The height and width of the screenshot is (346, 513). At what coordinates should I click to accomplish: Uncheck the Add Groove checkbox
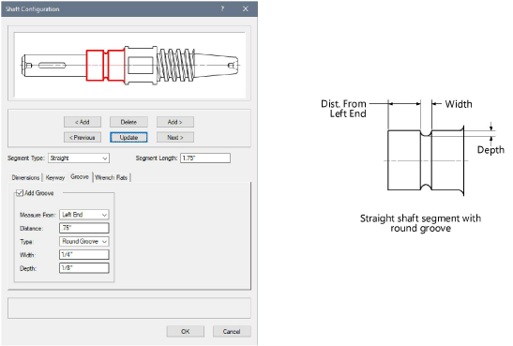coord(20,193)
